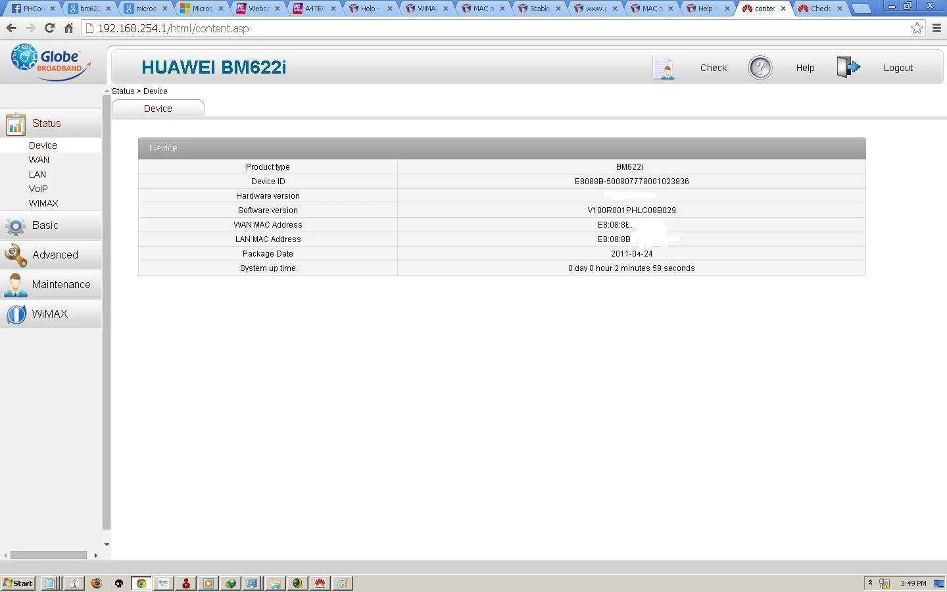Expand the Maintenance menu section

(x=51, y=284)
